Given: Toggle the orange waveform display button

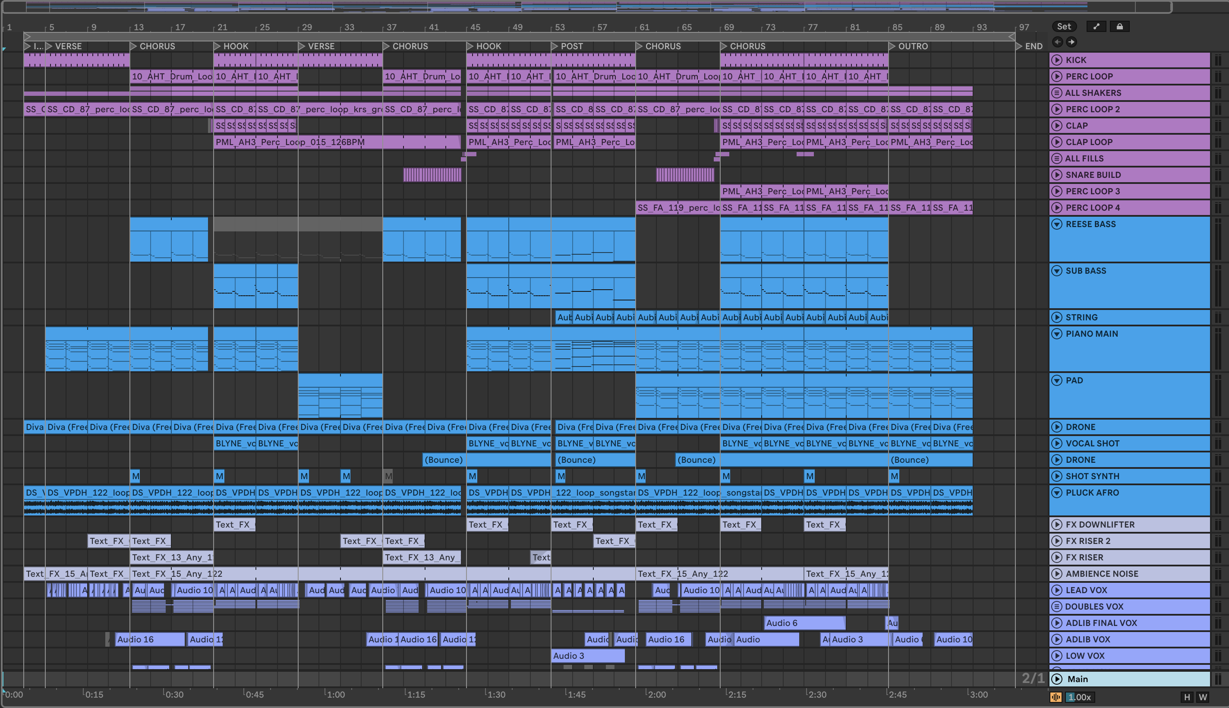Looking at the screenshot, I should (1056, 697).
